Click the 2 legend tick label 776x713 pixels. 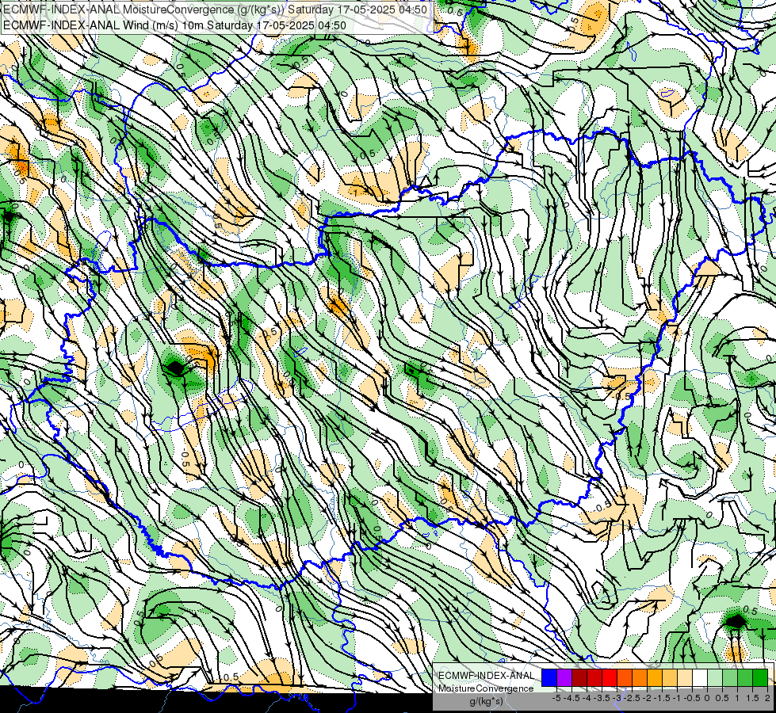pyautogui.click(x=767, y=698)
